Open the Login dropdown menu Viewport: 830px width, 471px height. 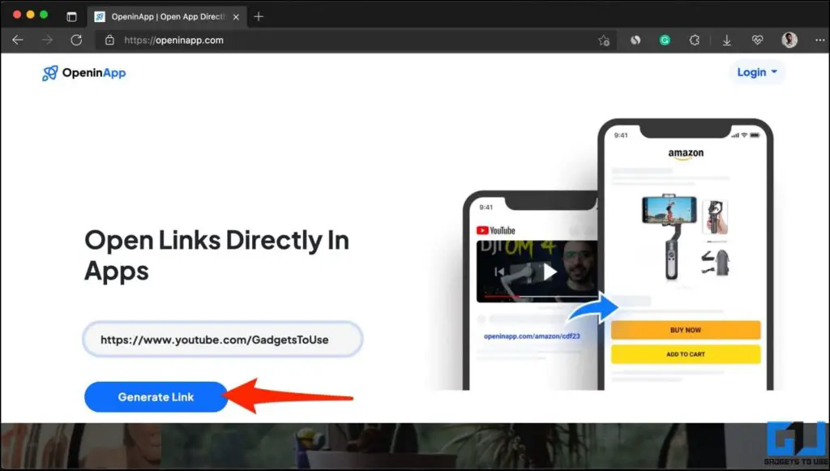coord(755,72)
